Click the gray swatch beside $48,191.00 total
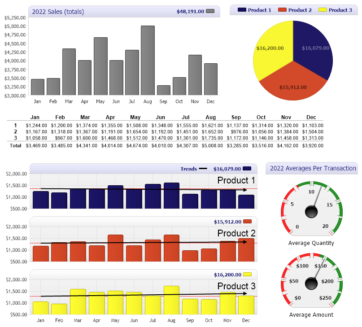The height and width of the screenshot is (327, 362). [210, 11]
